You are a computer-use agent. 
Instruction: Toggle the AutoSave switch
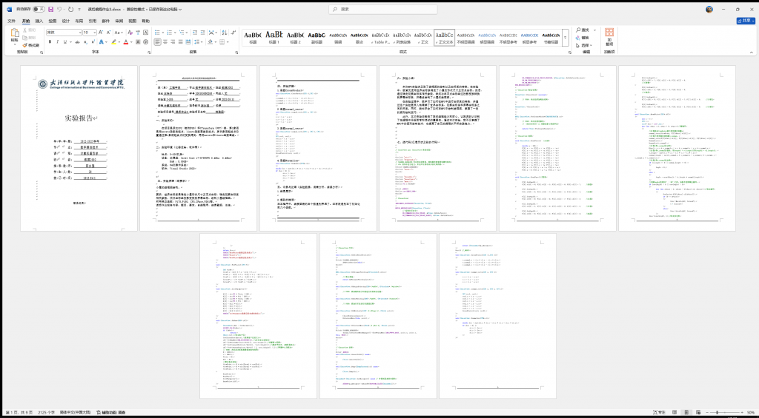click(39, 10)
